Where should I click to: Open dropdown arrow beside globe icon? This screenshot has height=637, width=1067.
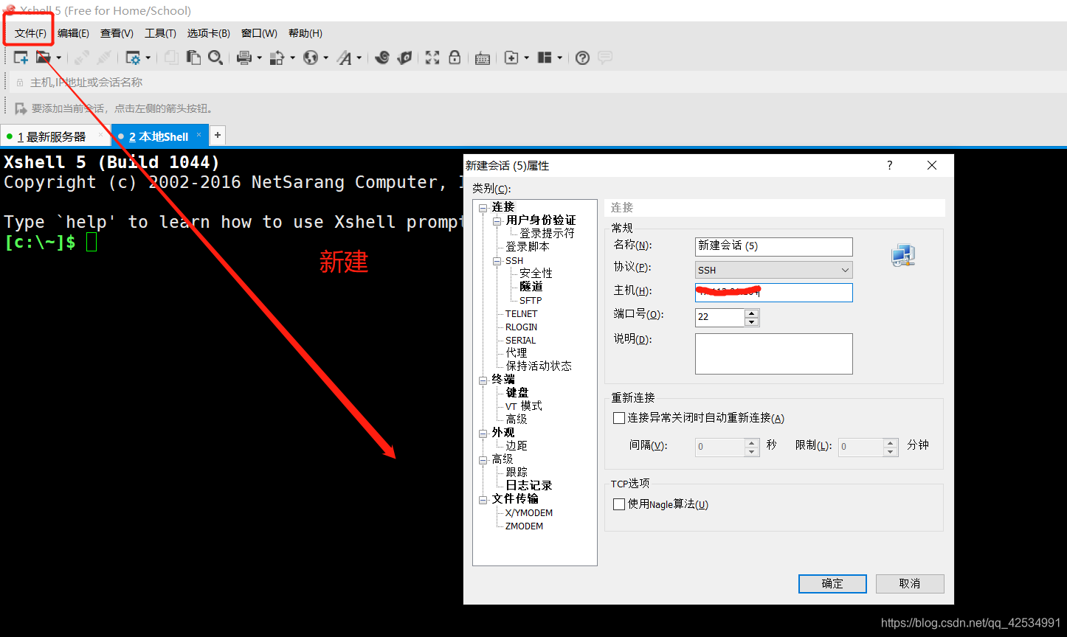(x=325, y=58)
